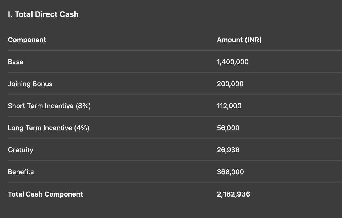Click the 200,000 joining bonus amount
This screenshot has height=218, width=342.
(x=230, y=84)
